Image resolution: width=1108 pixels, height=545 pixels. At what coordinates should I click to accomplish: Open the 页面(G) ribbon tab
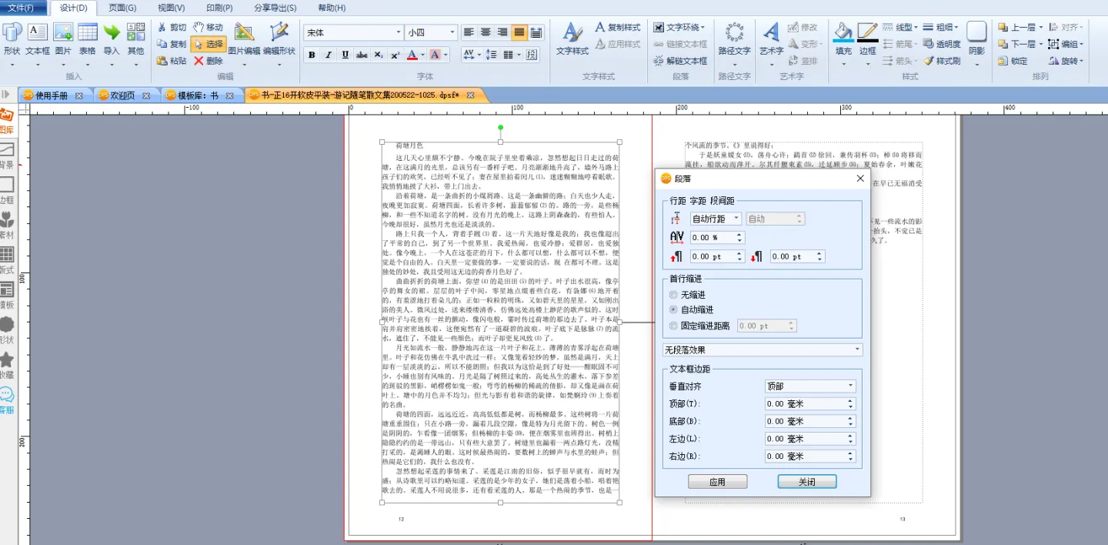pyautogui.click(x=122, y=8)
